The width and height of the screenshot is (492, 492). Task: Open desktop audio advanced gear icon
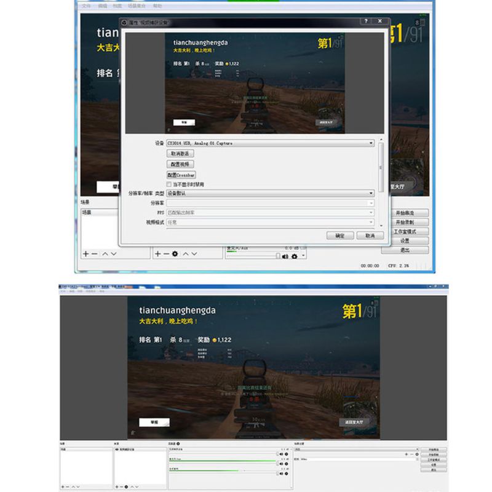288,454
